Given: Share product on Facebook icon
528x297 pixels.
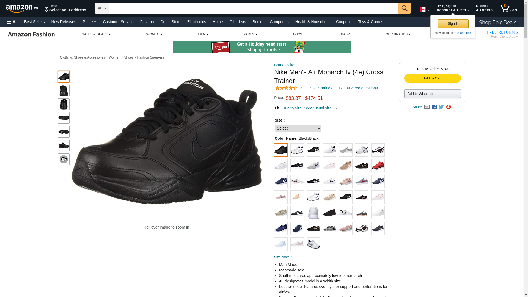Looking at the screenshot, I should 434,107.
